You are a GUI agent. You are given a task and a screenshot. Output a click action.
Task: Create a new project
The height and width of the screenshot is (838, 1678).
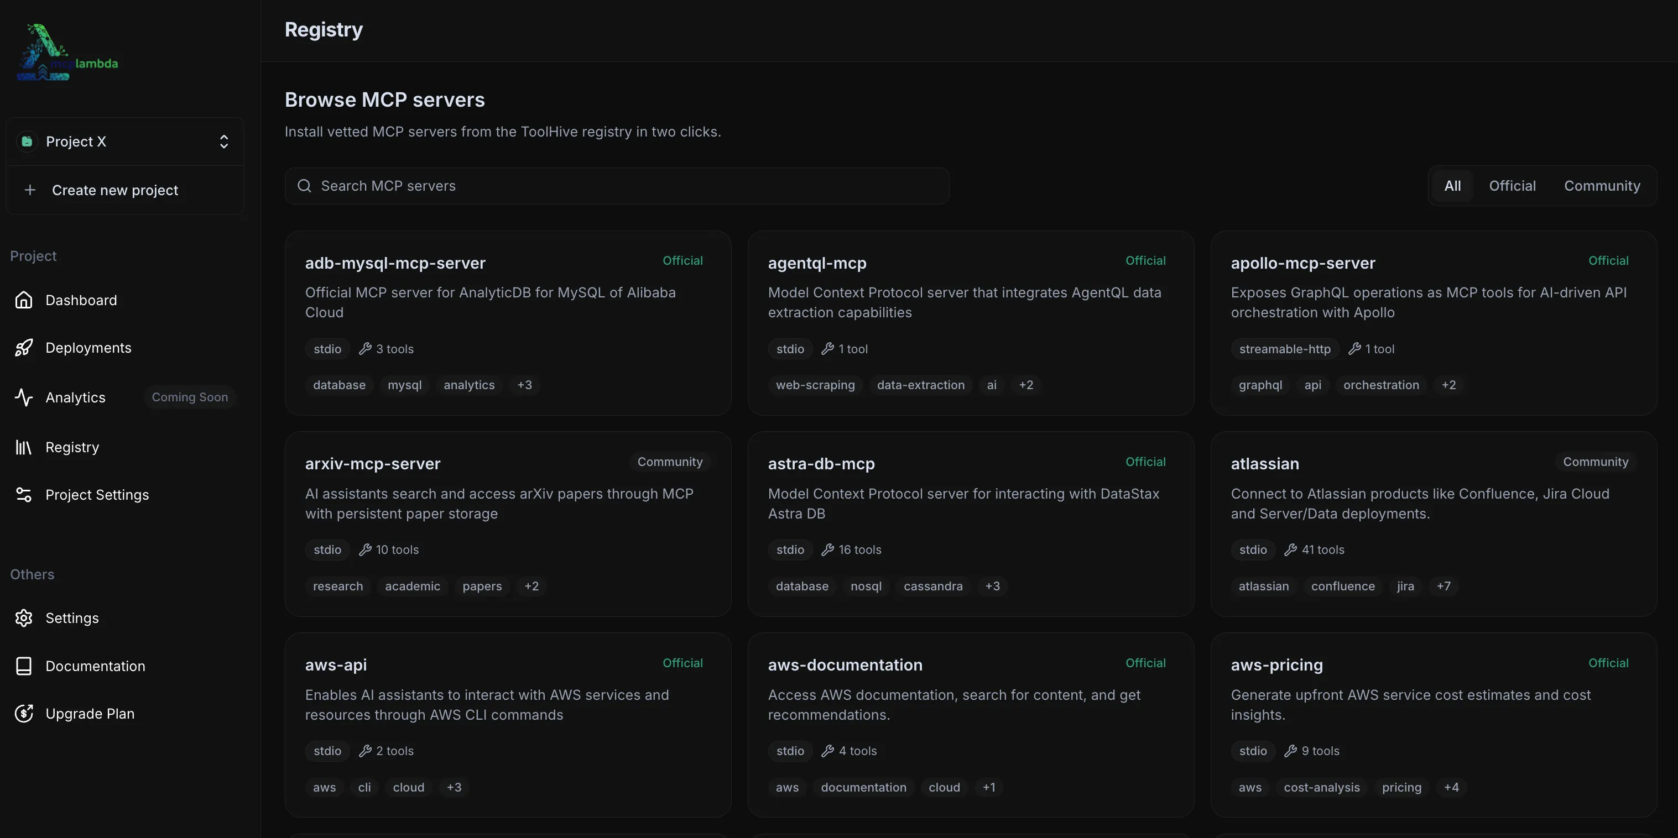coord(125,190)
